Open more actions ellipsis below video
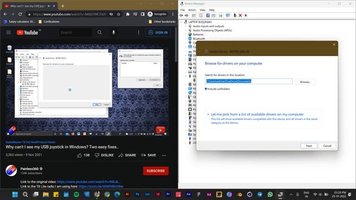Screen dimensions: 356x200 click(164, 156)
